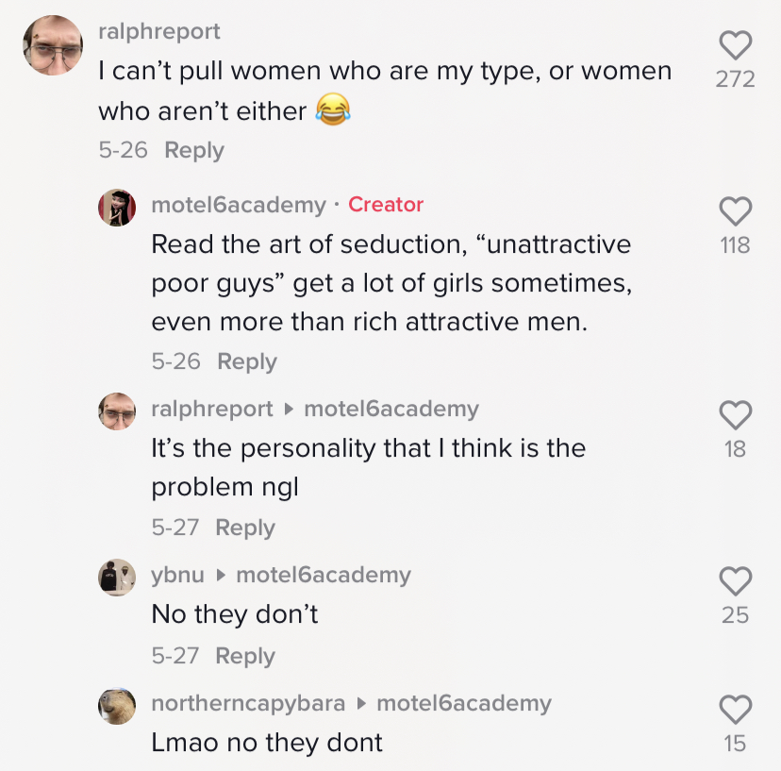Image resolution: width=781 pixels, height=771 pixels.
Task: Like ralphreport's top comment with heart icon
Action: coord(735,45)
